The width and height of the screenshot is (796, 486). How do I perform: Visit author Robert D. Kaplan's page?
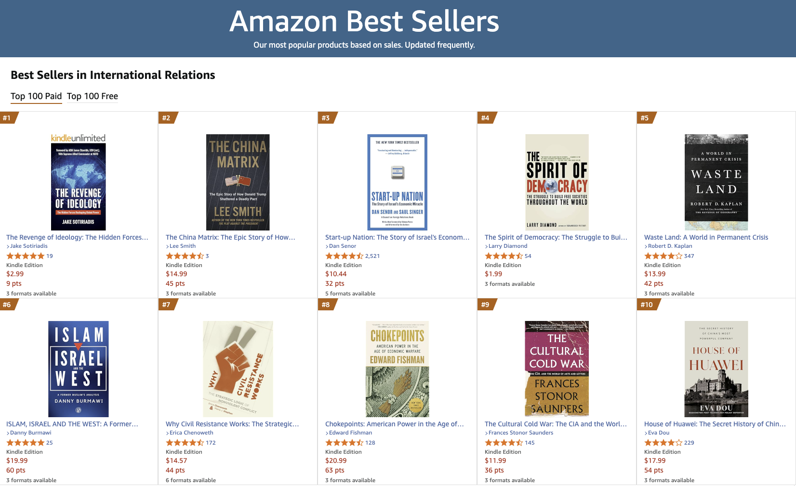coord(670,246)
